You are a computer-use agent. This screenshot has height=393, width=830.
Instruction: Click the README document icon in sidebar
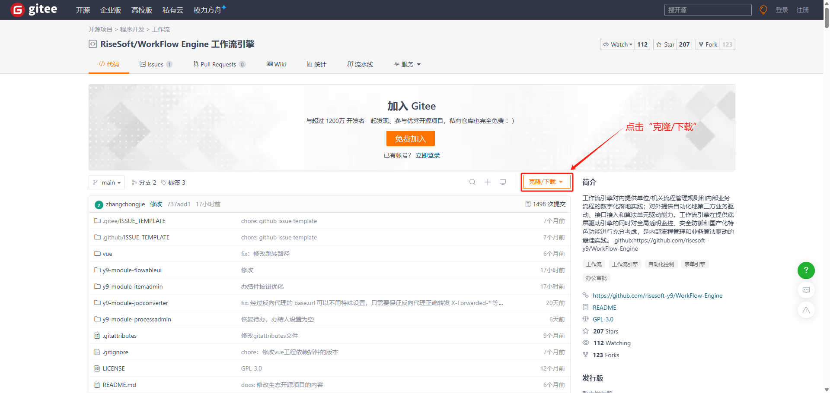click(x=586, y=307)
